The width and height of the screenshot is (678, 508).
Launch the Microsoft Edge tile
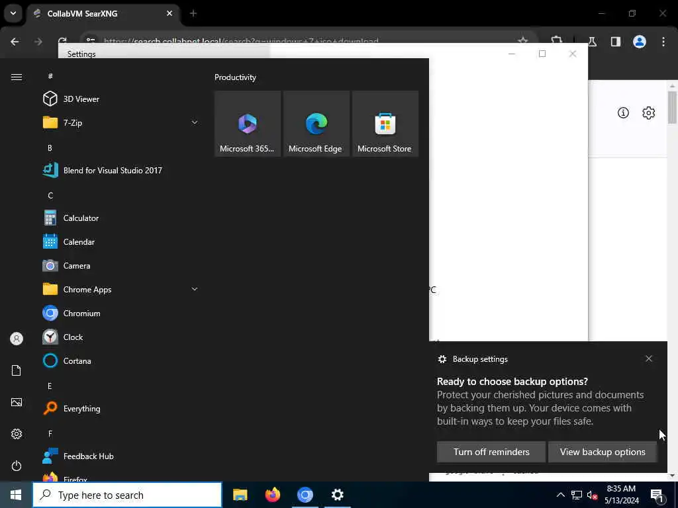tap(316, 124)
